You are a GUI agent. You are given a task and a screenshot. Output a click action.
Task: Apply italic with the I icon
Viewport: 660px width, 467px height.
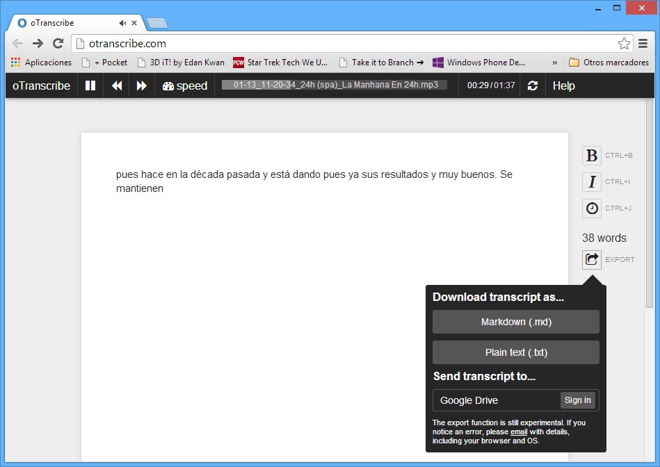pyautogui.click(x=592, y=182)
